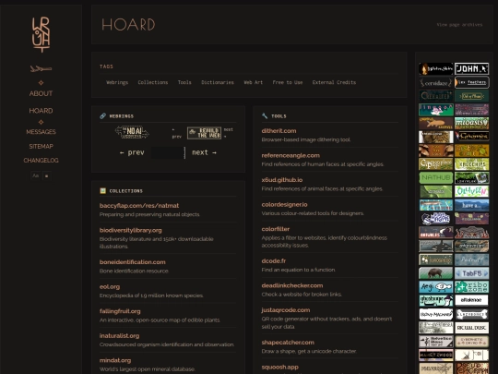Open baccyflap.com/res/natmat link

click(x=139, y=205)
